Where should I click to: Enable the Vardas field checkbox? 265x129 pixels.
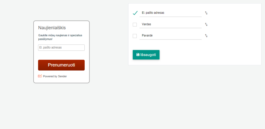pyautogui.click(x=135, y=25)
